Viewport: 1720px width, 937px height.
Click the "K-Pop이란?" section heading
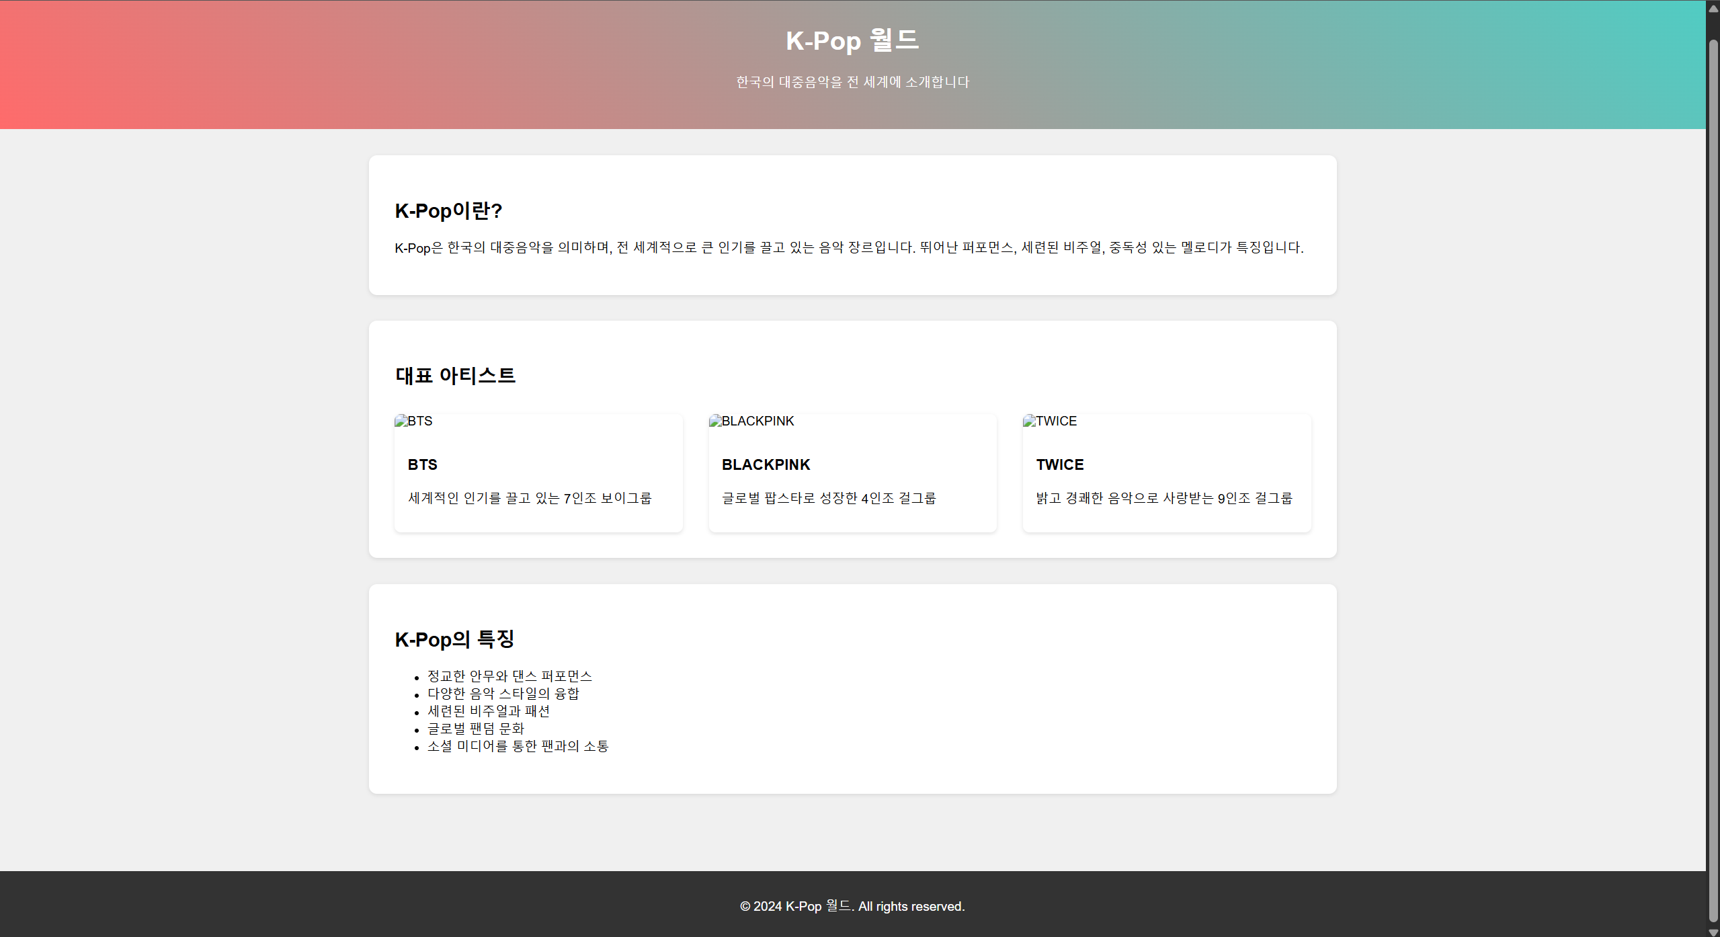448,211
